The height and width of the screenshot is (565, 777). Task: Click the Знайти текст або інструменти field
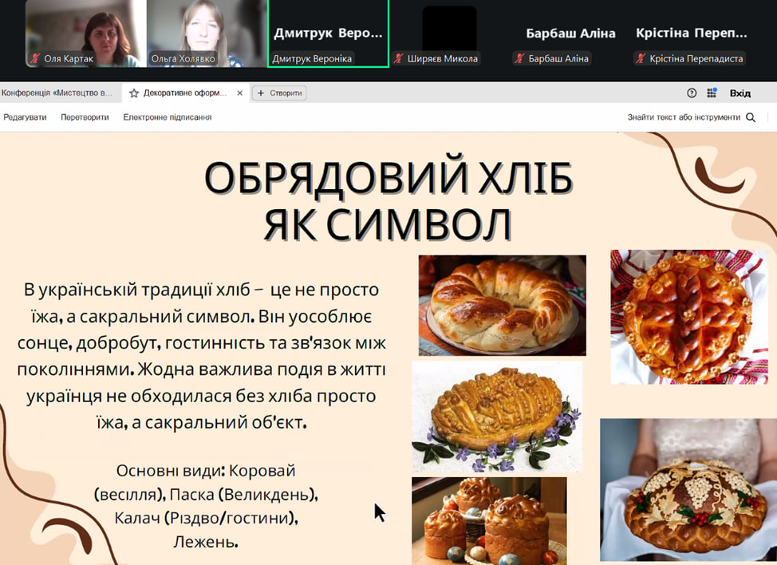(x=684, y=117)
